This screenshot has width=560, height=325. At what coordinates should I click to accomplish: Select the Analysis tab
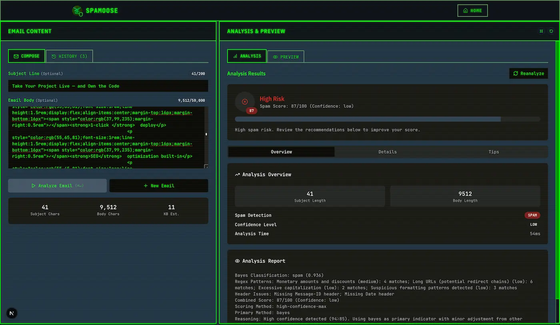coord(247,56)
